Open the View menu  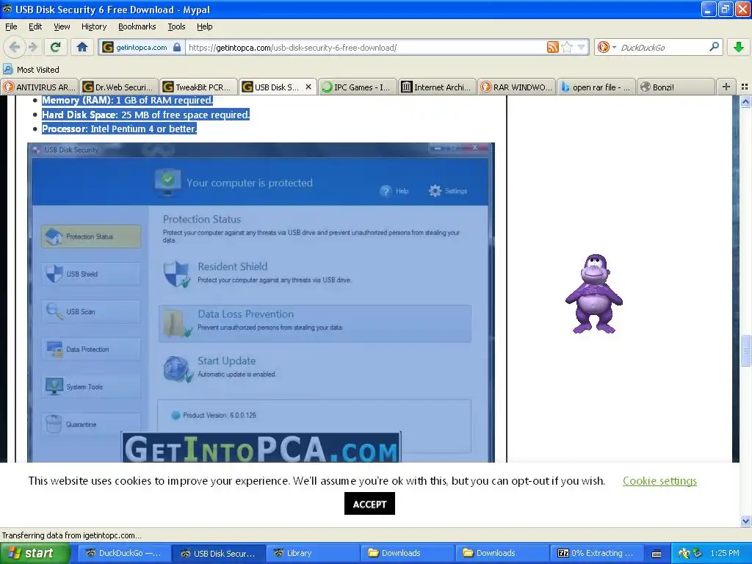click(x=62, y=26)
